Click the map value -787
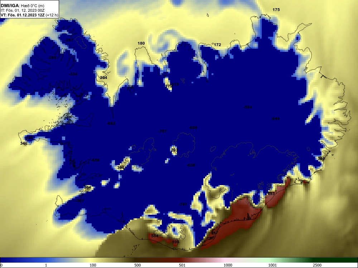Viewport: 358px width, 268px height. [x=183, y=204]
